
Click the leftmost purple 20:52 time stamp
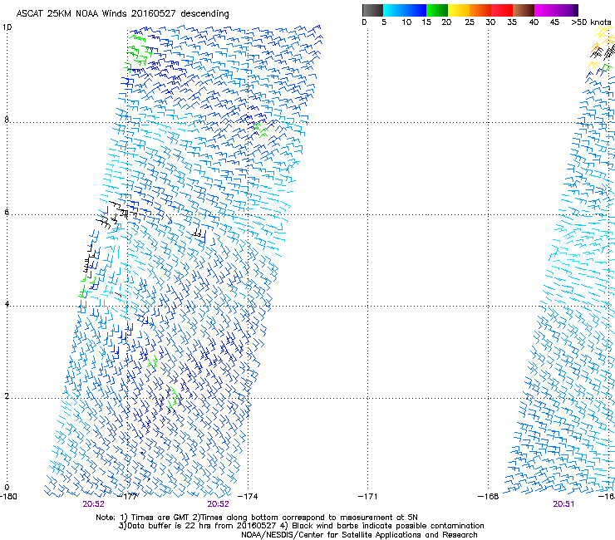(x=93, y=504)
